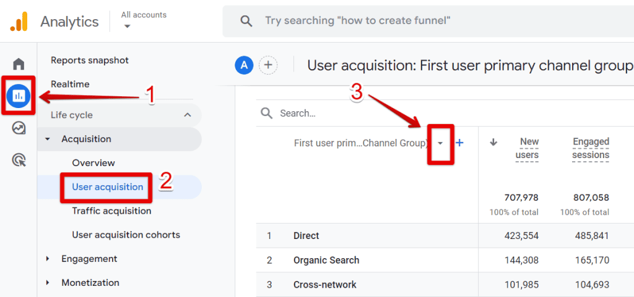
Task: Open the Explore icon in sidebar
Action: tap(19, 128)
